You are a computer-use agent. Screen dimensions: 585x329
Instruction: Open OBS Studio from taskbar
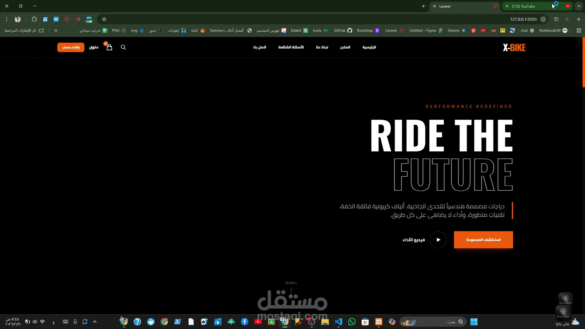pos(312,322)
